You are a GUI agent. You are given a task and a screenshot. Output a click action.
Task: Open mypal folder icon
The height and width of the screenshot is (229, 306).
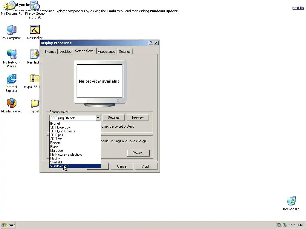coord(35,106)
